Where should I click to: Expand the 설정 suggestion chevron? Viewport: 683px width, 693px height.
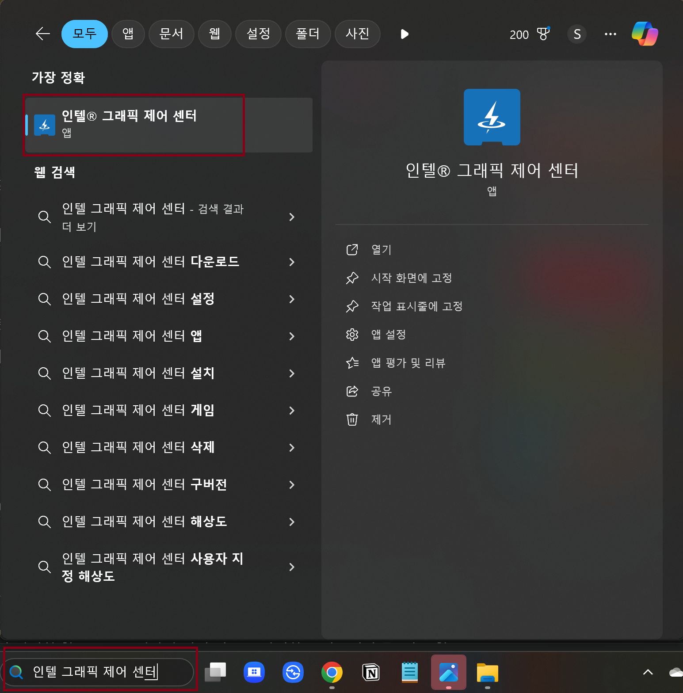click(292, 299)
